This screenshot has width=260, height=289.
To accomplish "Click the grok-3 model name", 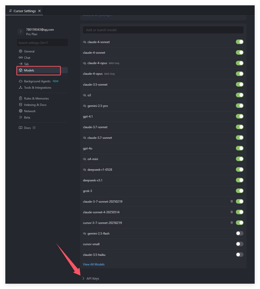I will [87, 191].
